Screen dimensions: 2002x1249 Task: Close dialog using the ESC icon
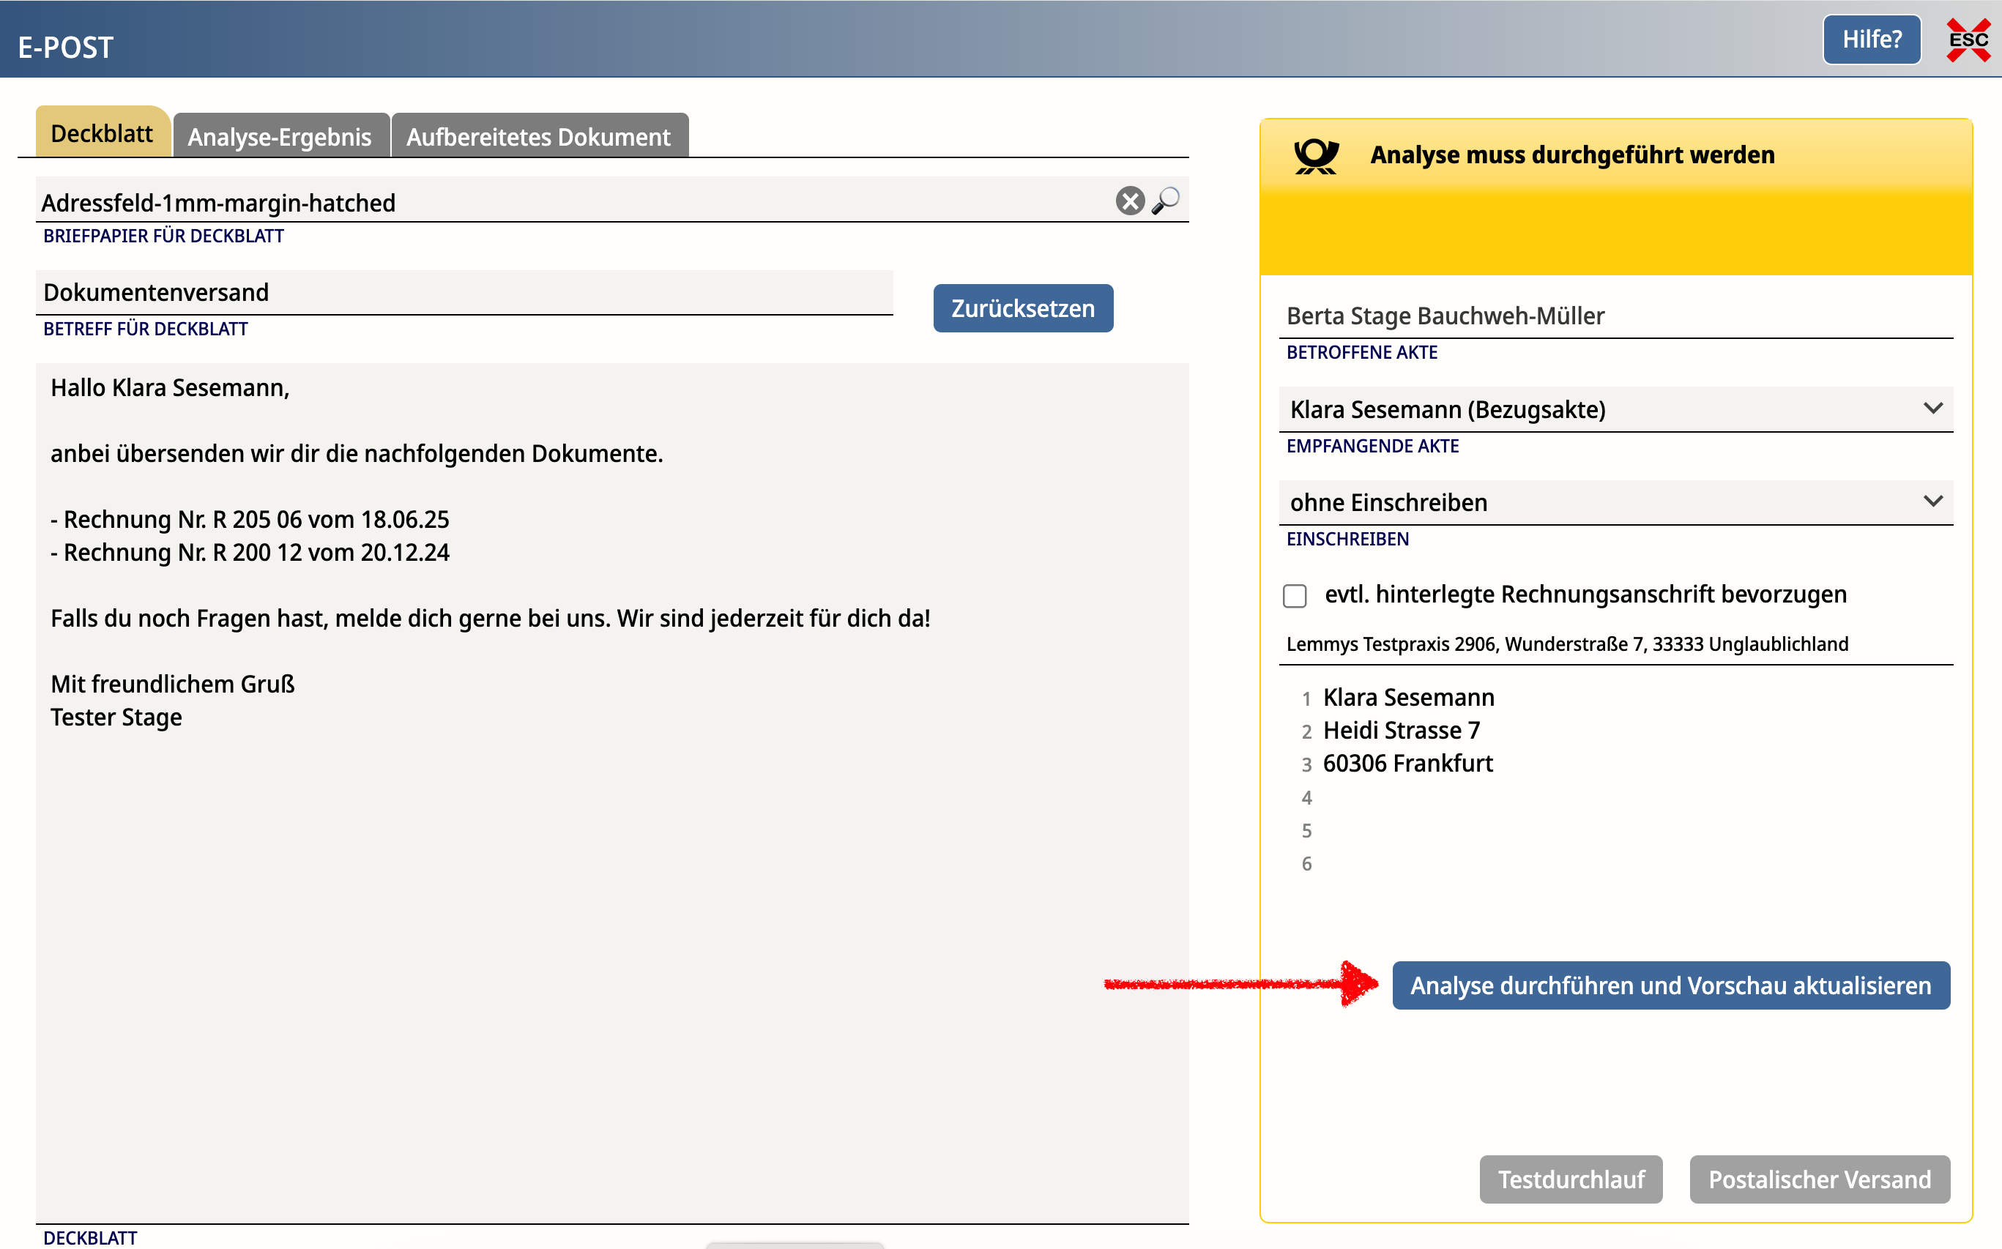[x=1968, y=40]
